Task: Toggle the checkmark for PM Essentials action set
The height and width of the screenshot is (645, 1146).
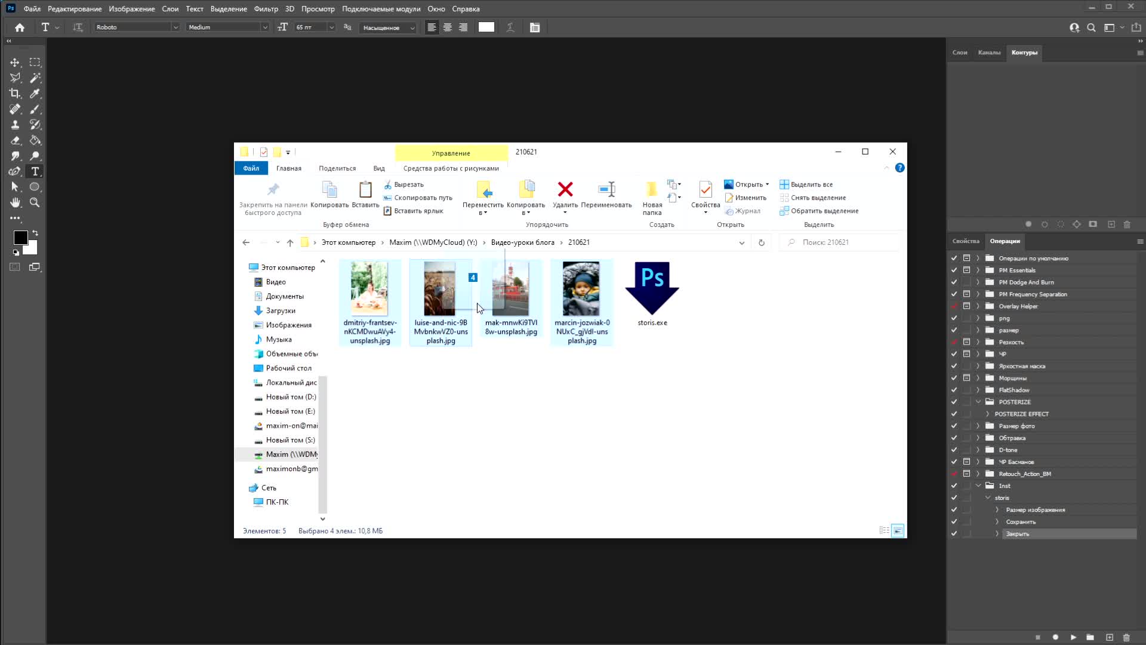Action: [954, 270]
